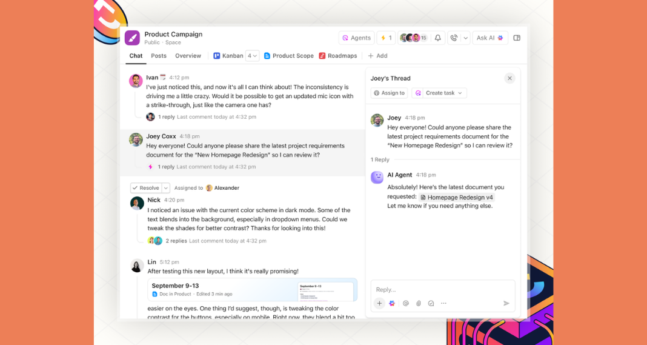Start a call with the phone icon

[454, 38]
